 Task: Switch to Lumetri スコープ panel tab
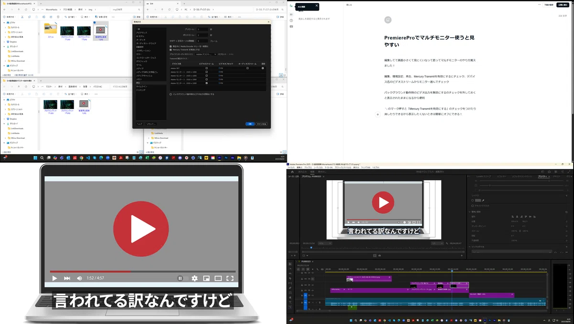tap(484, 177)
